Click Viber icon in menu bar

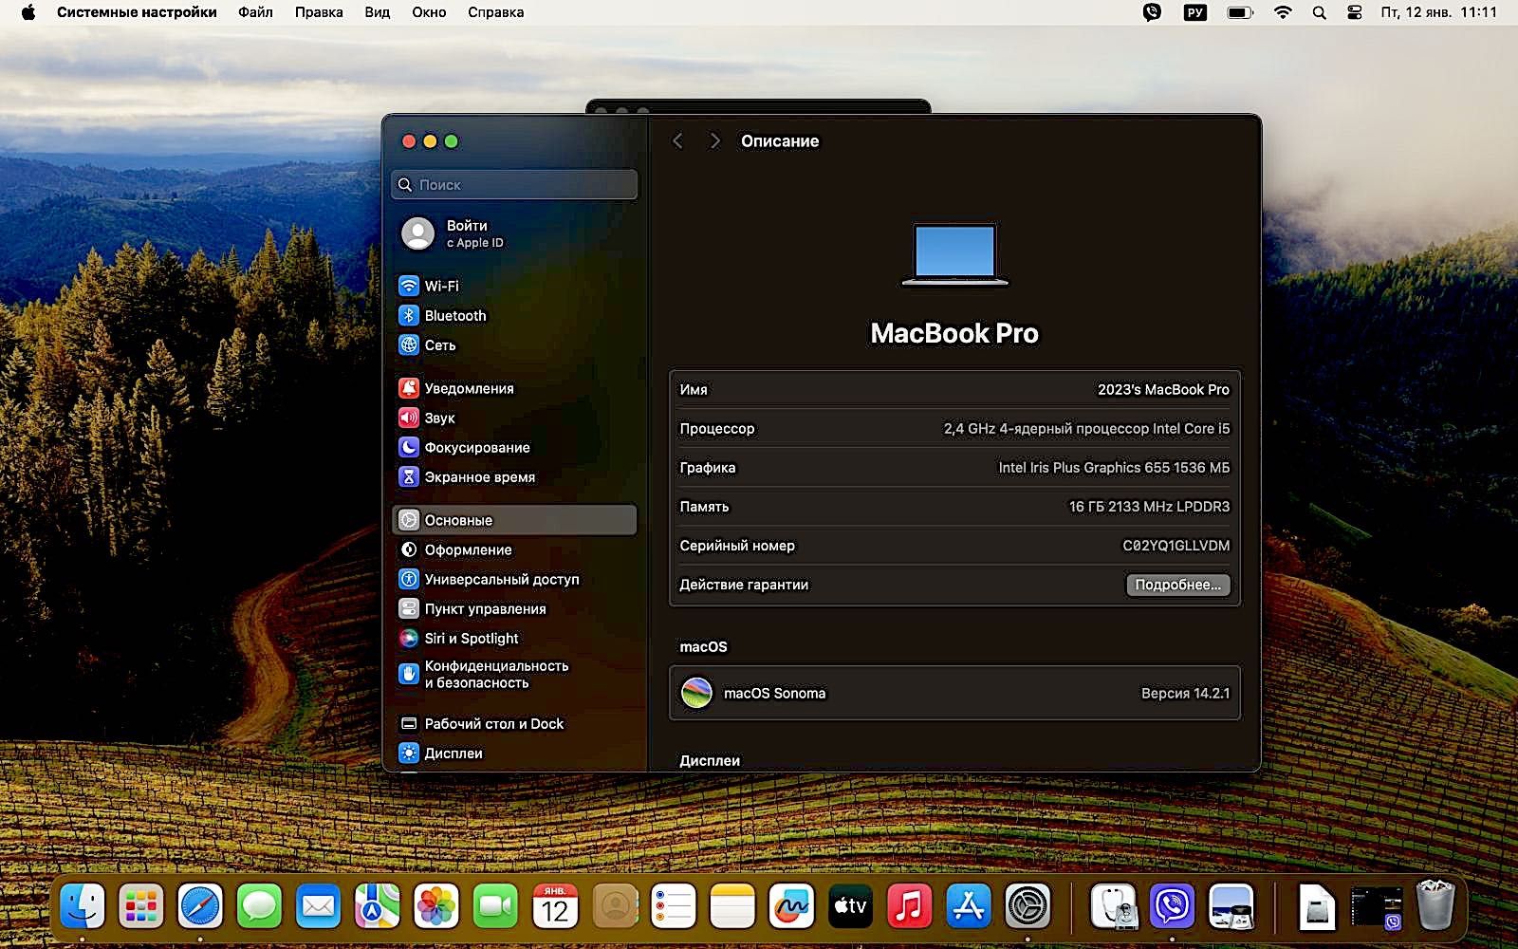pyautogui.click(x=1152, y=12)
